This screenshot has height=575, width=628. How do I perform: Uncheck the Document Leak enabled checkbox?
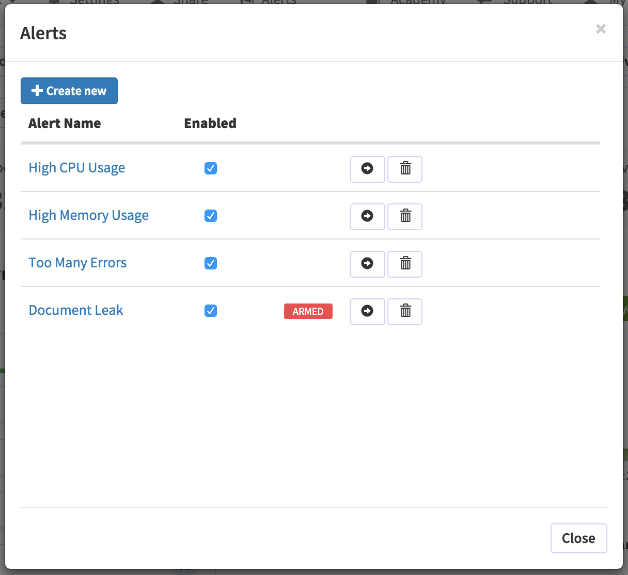tap(210, 310)
